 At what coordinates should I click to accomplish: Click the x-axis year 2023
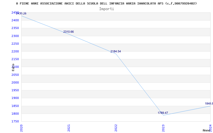pos(163,128)
